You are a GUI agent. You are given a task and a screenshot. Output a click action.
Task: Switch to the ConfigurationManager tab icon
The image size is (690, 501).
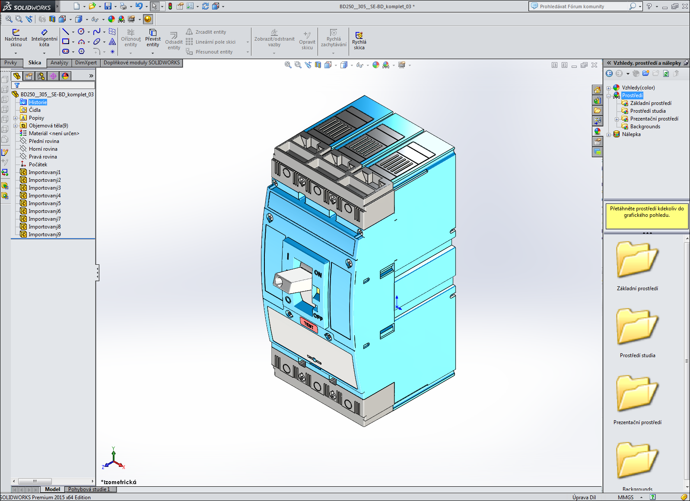41,76
